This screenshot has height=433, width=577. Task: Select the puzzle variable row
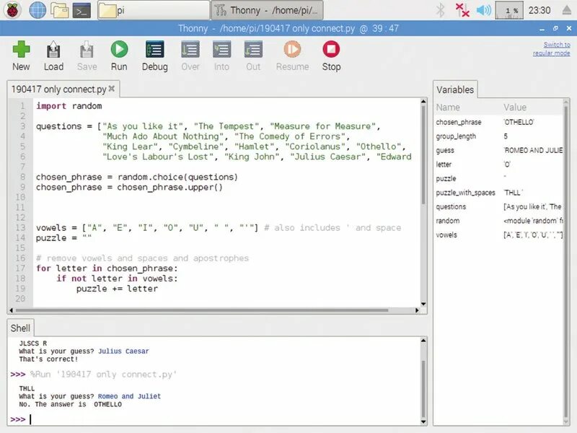(x=498, y=178)
